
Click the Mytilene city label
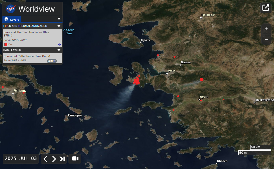coord(146,40)
